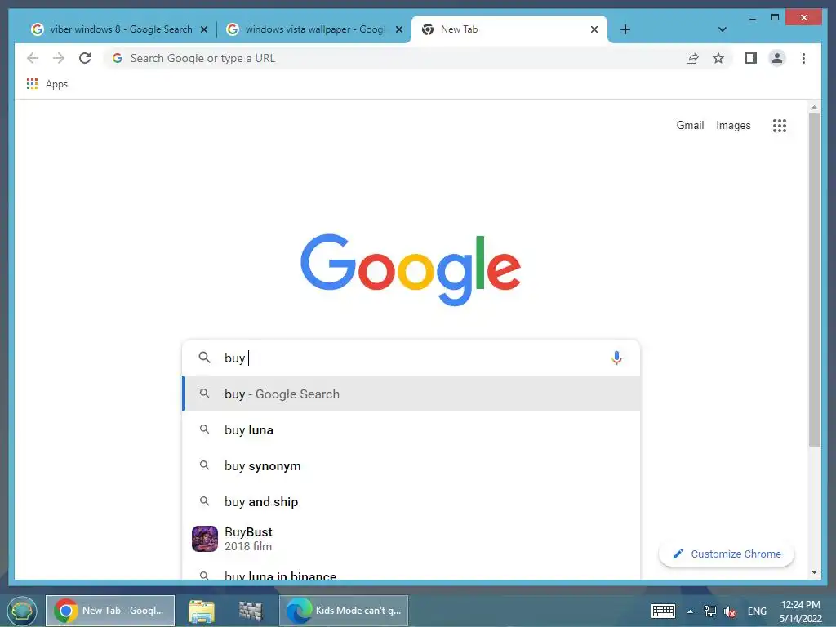This screenshot has height=627, width=836.
Task: Open a new tab with plus icon
Action: pyautogui.click(x=625, y=29)
